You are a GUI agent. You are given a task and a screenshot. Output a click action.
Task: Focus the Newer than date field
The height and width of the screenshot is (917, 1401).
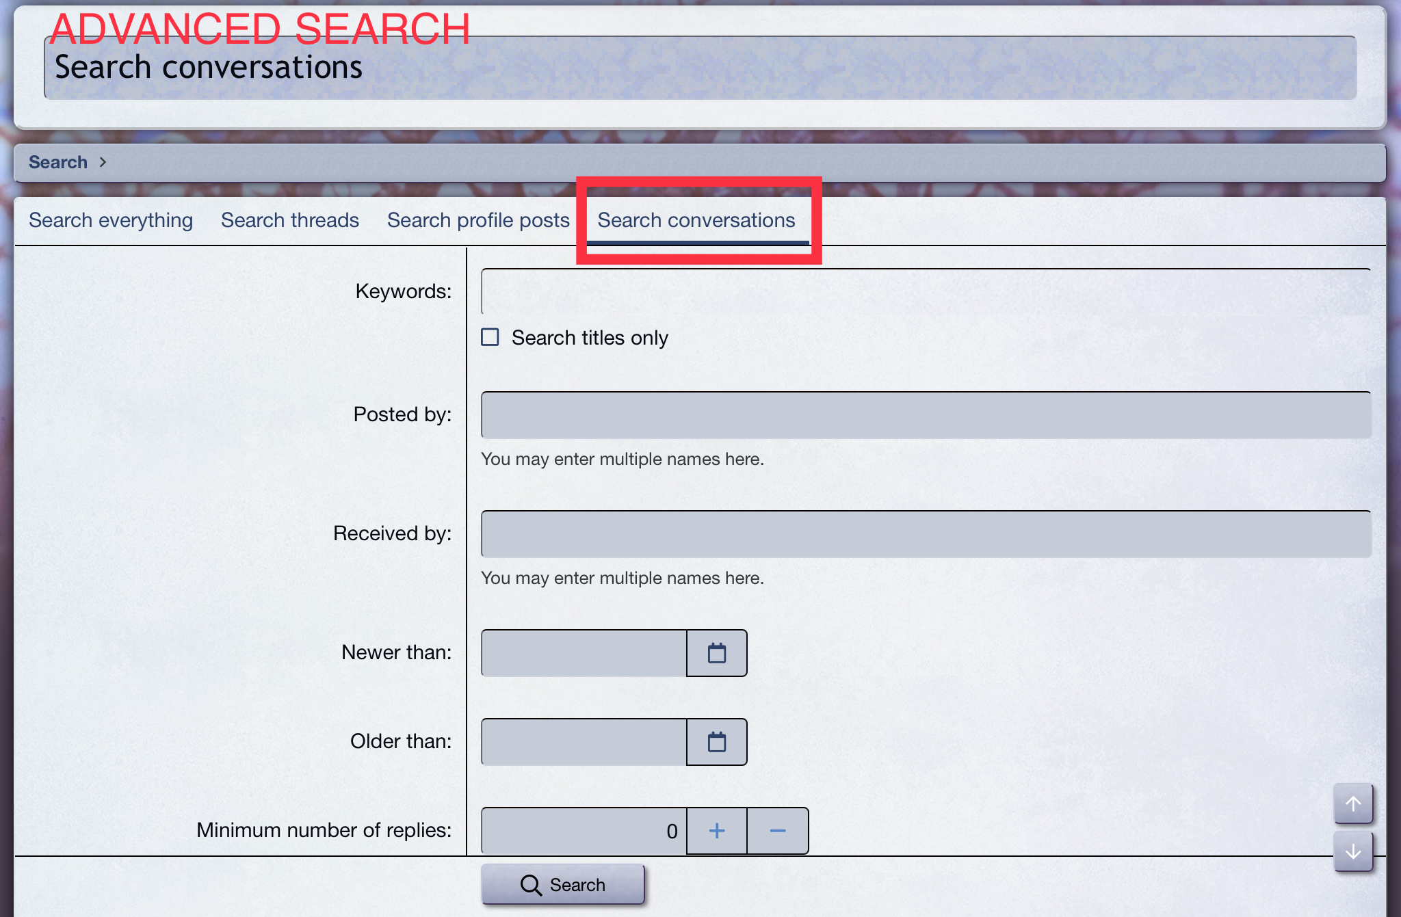[x=584, y=653]
